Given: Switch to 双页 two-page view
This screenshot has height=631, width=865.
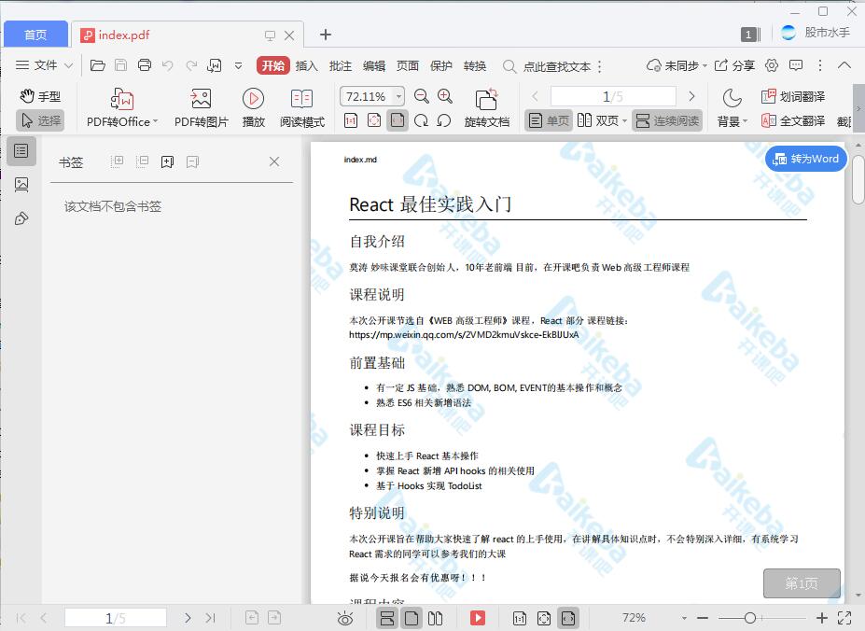Looking at the screenshot, I should click(x=600, y=119).
